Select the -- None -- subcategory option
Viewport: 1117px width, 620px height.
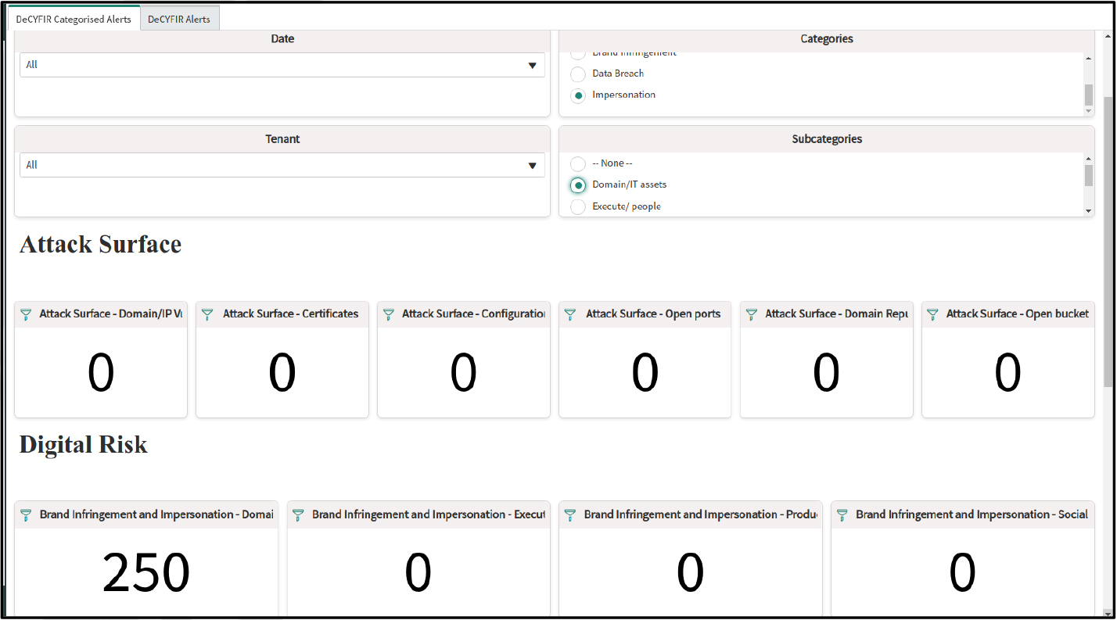tap(578, 164)
